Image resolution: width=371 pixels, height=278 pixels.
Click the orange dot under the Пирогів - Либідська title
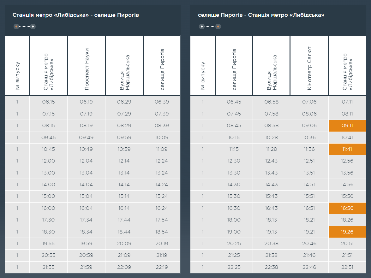tap(218, 27)
